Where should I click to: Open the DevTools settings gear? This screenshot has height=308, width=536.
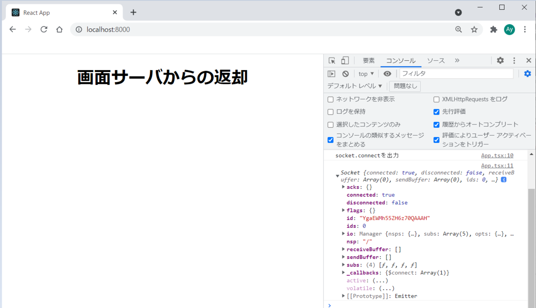pyautogui.click(x=500, y=60)
